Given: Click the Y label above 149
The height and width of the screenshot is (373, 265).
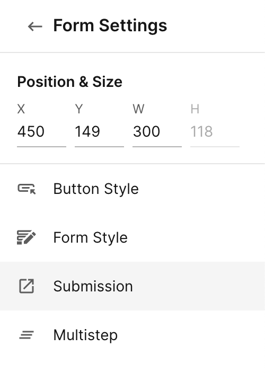Looking at the screenshot, I should pyautogui.click(x=79, y=109).
